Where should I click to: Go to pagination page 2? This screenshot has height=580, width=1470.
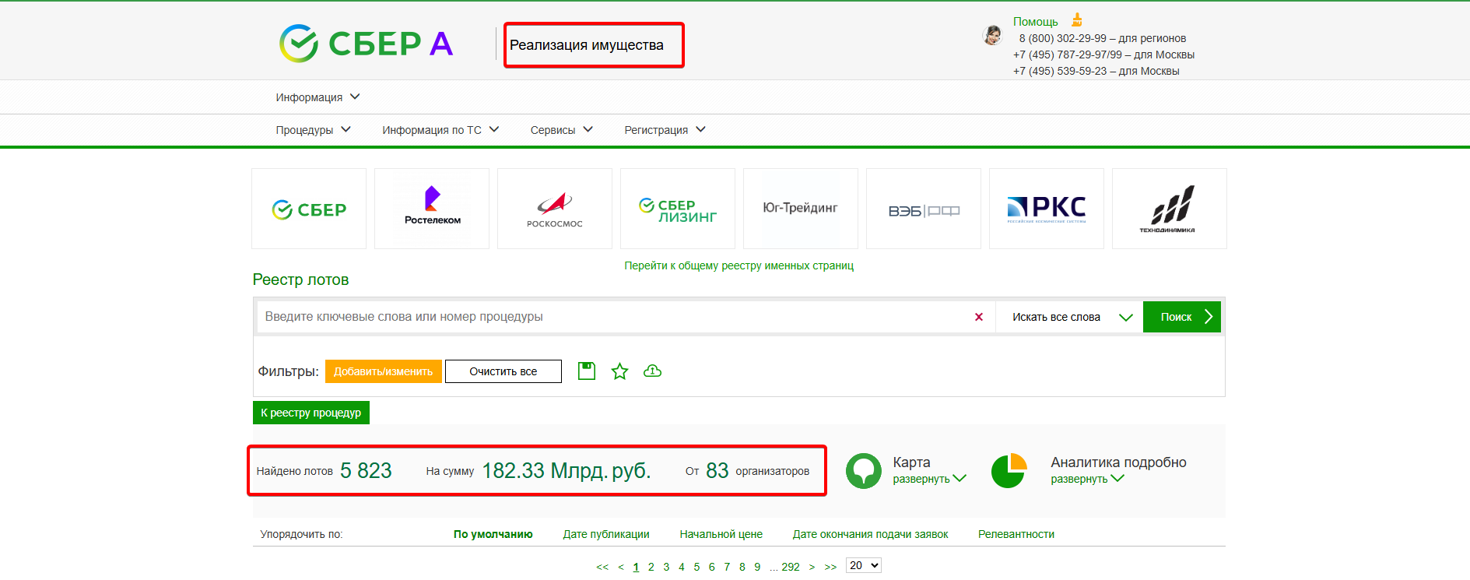[651, 567]
